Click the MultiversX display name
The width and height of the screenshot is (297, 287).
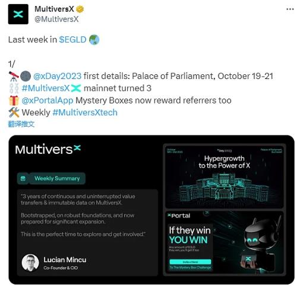click(x=54, y=9)
